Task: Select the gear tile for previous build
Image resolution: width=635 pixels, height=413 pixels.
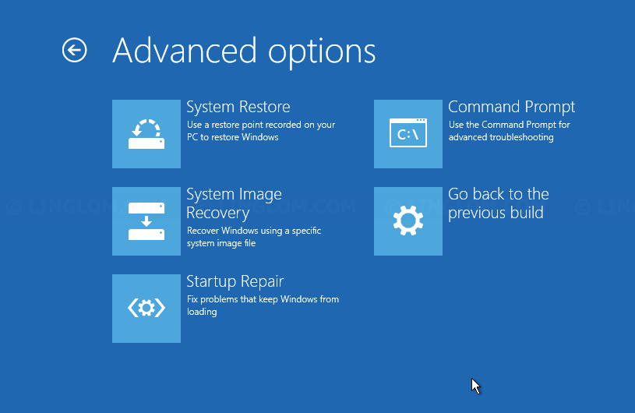Action: [x=408, y=221]
